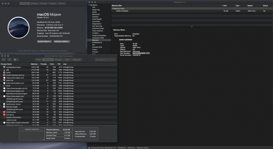Open the Network tab in Activity Monitor
273x149 pixels.
pos(77,60)
